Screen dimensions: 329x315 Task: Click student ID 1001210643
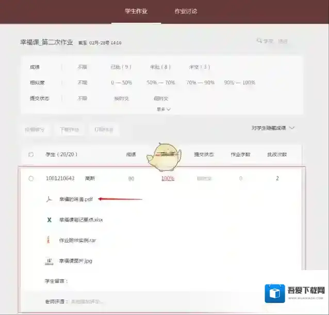pos(60,178)
